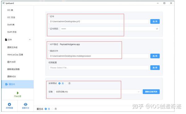Image resolution: width=186 pixels, height=114 pixels.
Task: Open the Html/Js/Css compression sidebar item
Action: [x=15, y=55]
